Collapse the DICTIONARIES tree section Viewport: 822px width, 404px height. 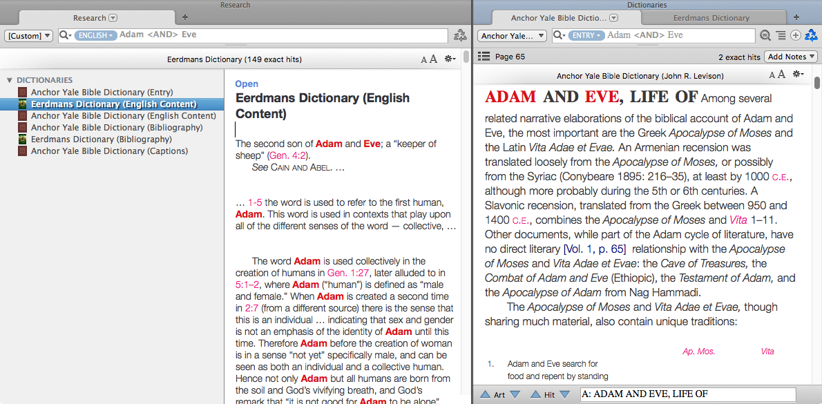9,80
